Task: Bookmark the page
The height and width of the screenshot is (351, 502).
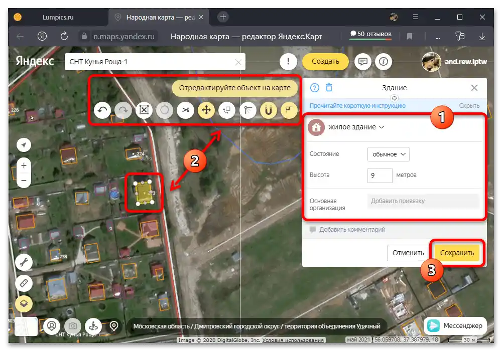Action: tap(410, 36)
